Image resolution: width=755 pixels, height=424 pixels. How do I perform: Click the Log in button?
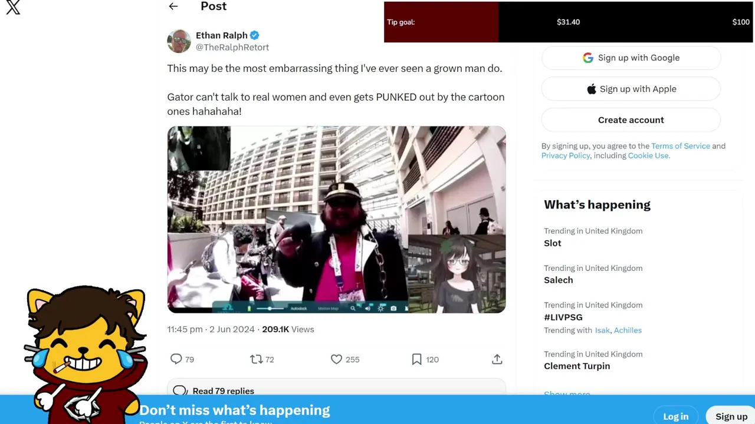pos(675,416)
